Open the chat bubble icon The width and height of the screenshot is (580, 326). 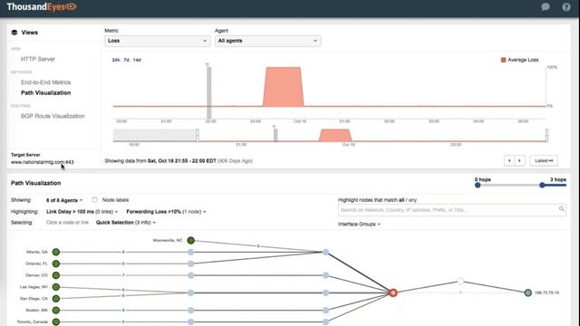(x=546, y=6)
